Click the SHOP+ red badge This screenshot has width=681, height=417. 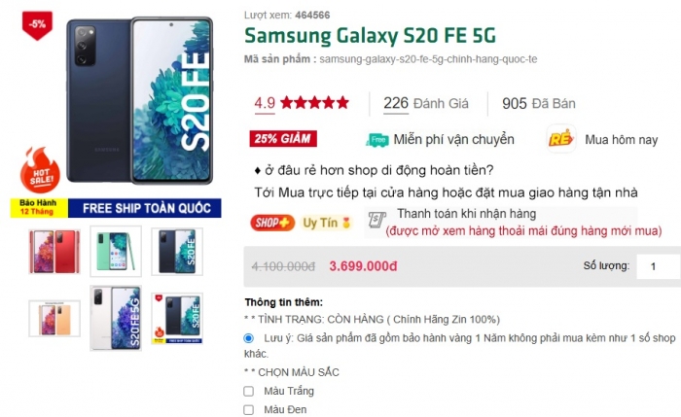(272, 223)
